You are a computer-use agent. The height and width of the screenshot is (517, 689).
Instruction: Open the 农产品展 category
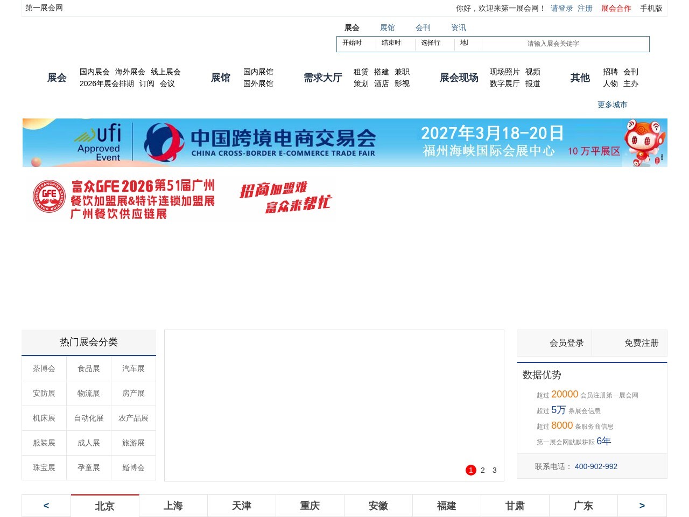click(x=133, y=418)
